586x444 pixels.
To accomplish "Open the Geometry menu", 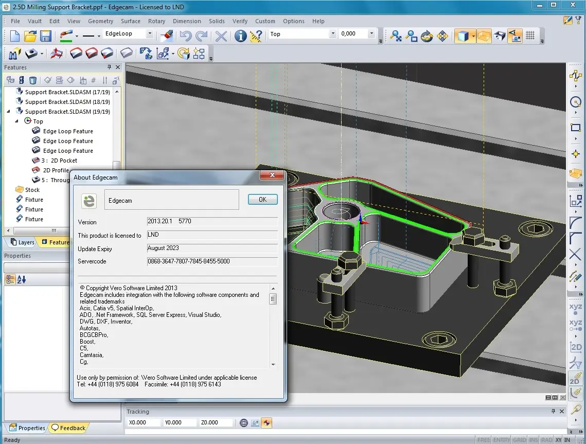I will (x=100, y=21).
